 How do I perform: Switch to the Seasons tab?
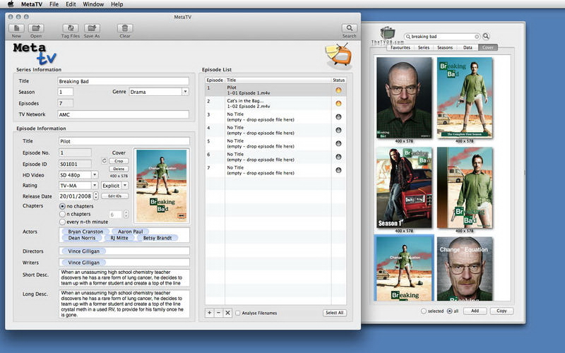(445, 47)
